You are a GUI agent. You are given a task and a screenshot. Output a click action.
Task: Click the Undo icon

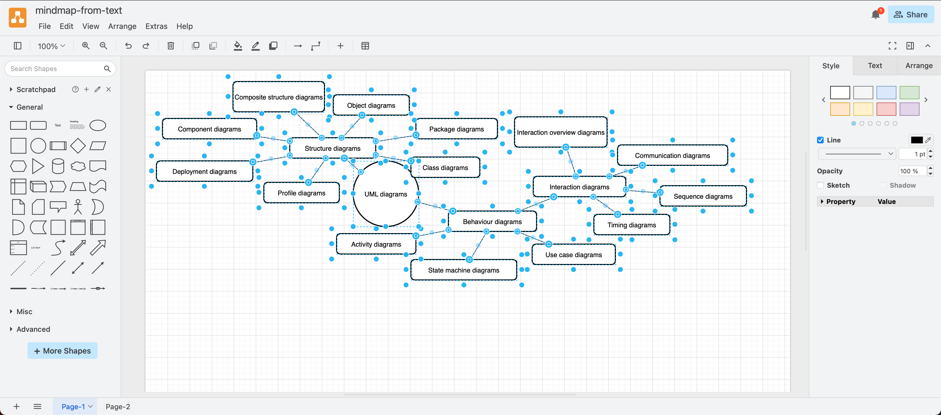click(128, 46)
